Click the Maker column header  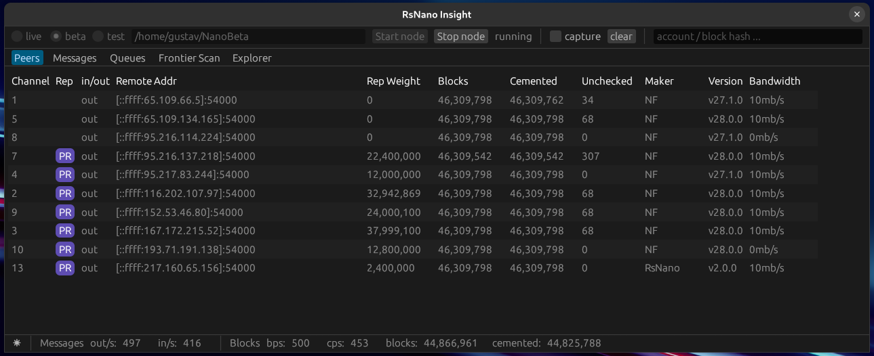[x=659, y=81]
